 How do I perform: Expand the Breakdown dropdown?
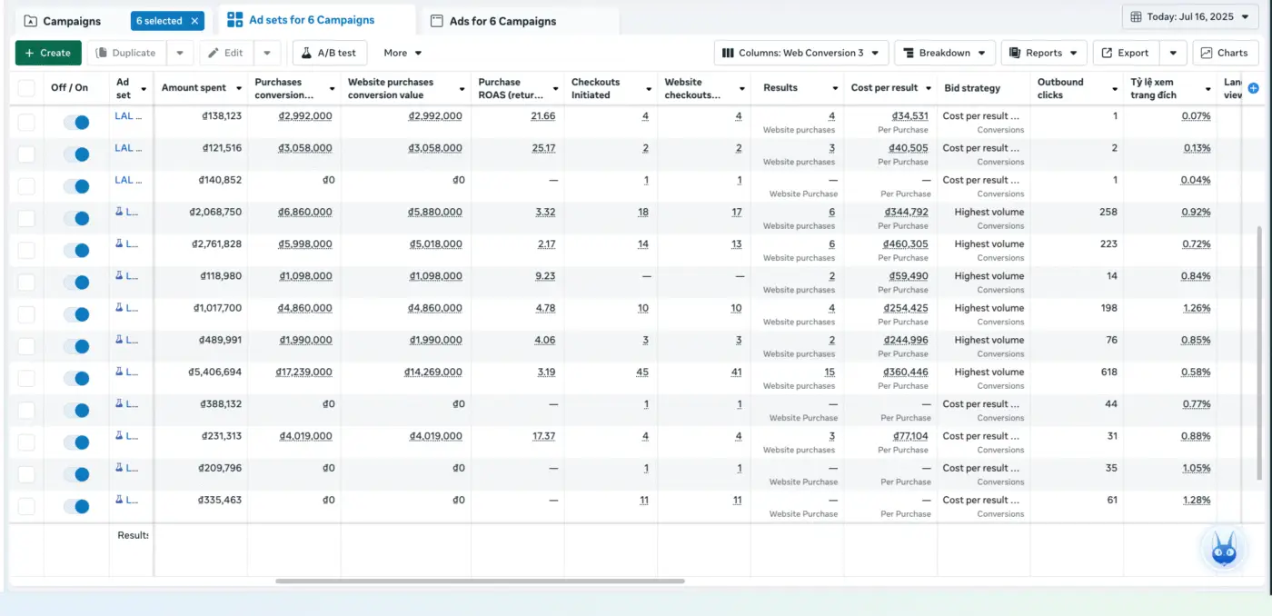coord(944,53)
